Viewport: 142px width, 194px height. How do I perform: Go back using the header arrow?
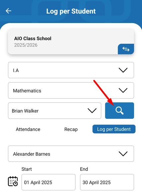[9, 11]
